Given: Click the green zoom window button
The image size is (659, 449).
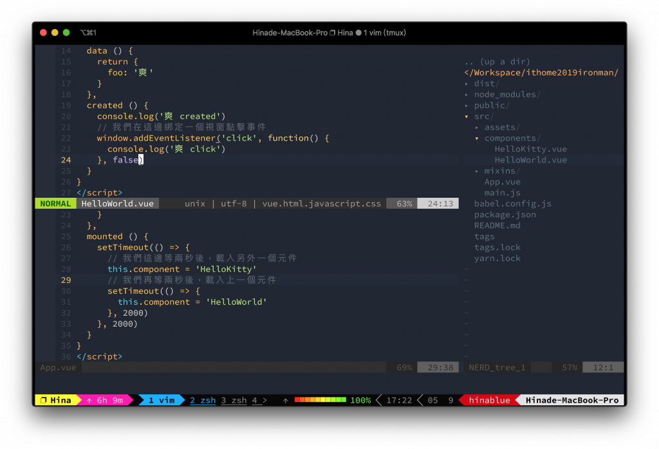Looking at the screenshot, I should pos(66,32).
